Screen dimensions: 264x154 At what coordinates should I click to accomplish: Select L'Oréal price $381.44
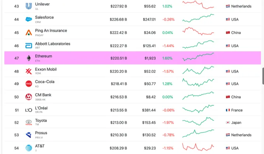[x=149, y=110]
